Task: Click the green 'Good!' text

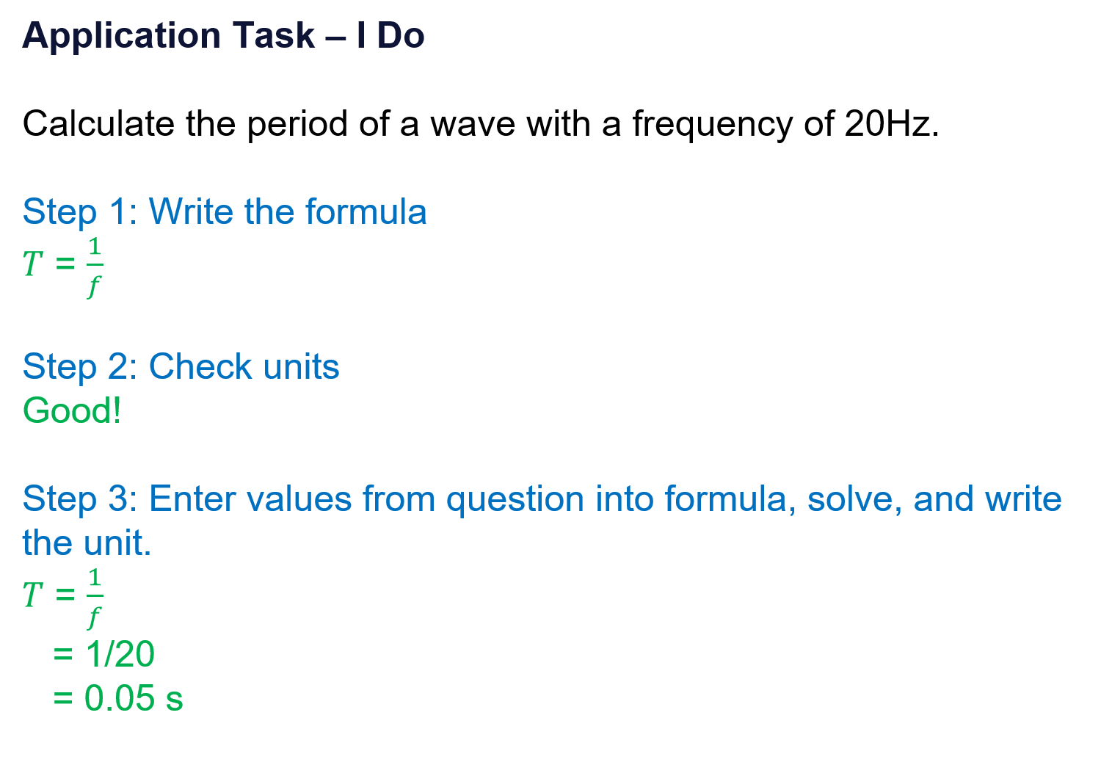Action: (x=72, y=410)
